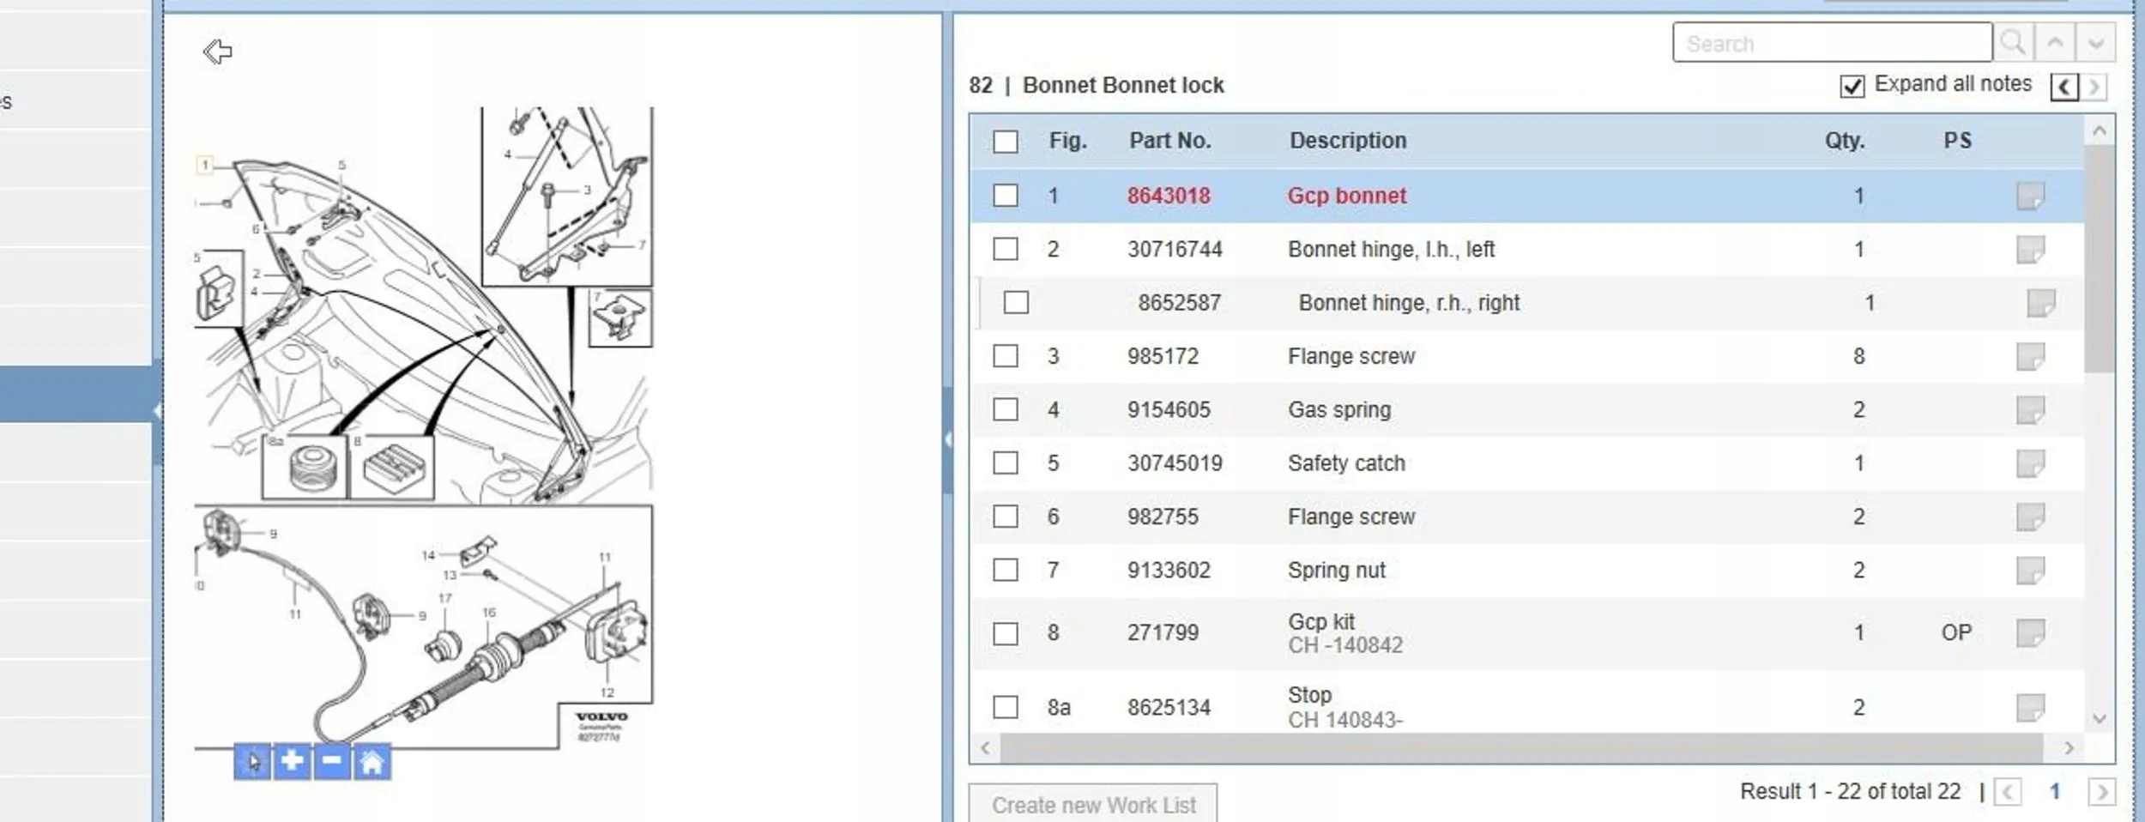The image size is (2145, 822).
Task: Select results page 1
Action: click(2054, 791)
